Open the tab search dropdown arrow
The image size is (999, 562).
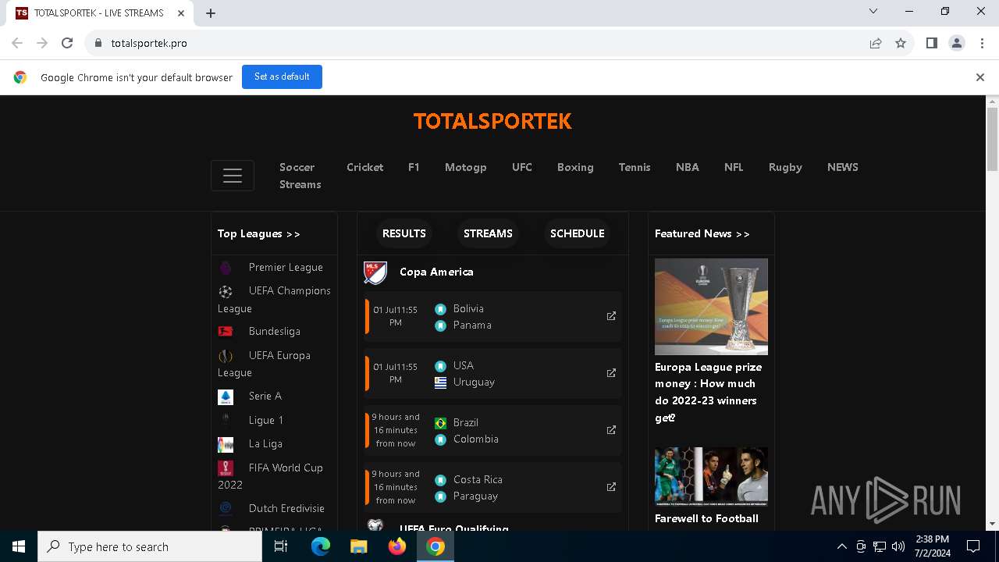coord(873,11)
